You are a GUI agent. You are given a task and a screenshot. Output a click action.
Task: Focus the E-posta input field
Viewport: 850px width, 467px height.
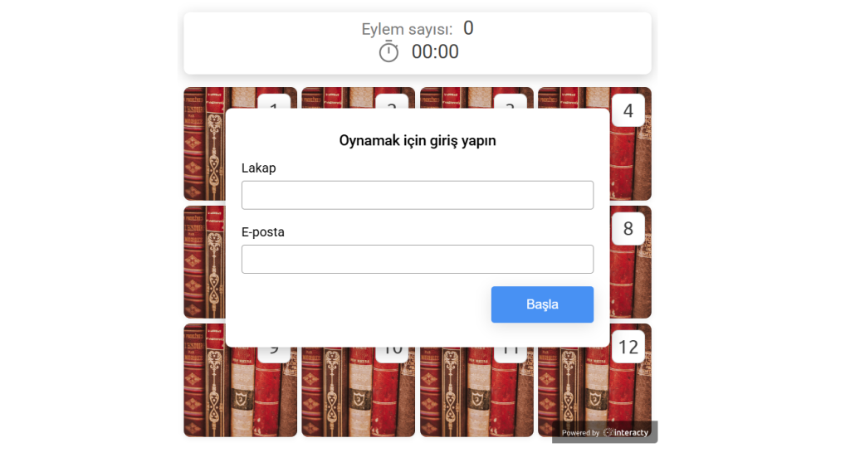pos(418,259)
